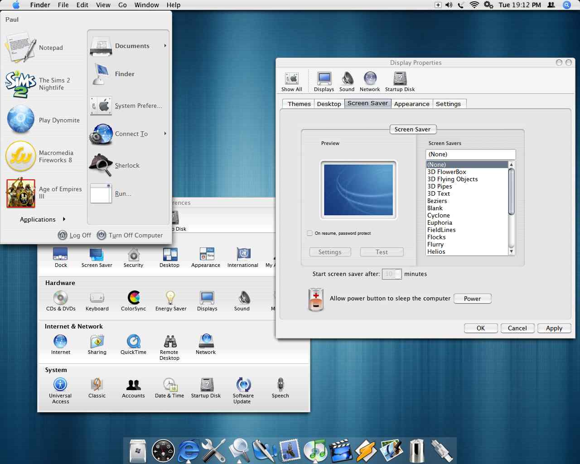Open Finder from the start menu
The image size is (580, 464).
pos(112,74)
